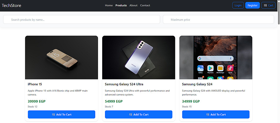Click the cart icon in navbar
The width and height of the screenshot is (280, 123).
(265, 5)
